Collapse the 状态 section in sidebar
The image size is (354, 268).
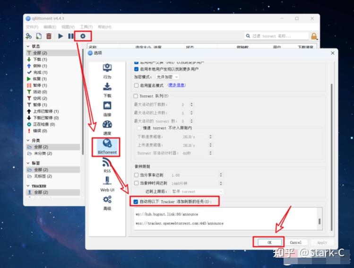[x=28, y=46]
